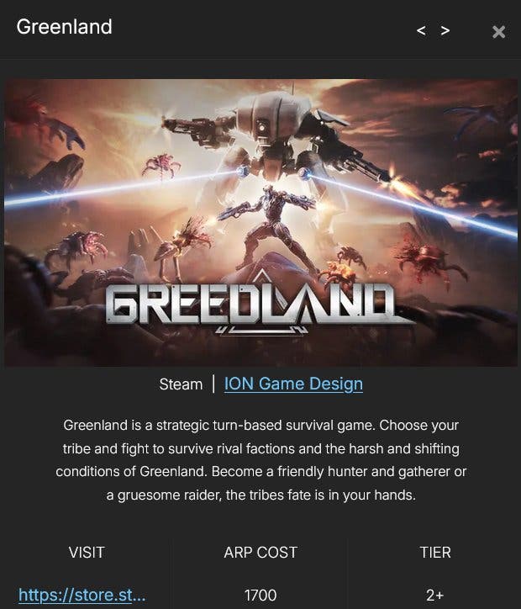Image resolution: width=521 pixels, height=609 pixels.
Task: Go to the previous game with left arrow
Action: click(421, 30)
